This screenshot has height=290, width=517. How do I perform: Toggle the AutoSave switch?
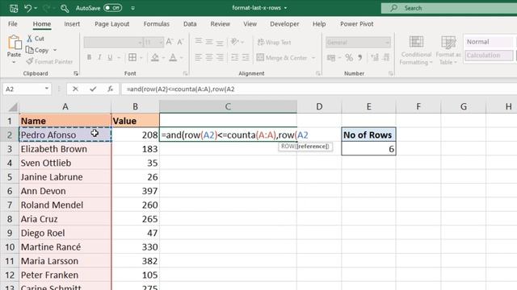113,8
